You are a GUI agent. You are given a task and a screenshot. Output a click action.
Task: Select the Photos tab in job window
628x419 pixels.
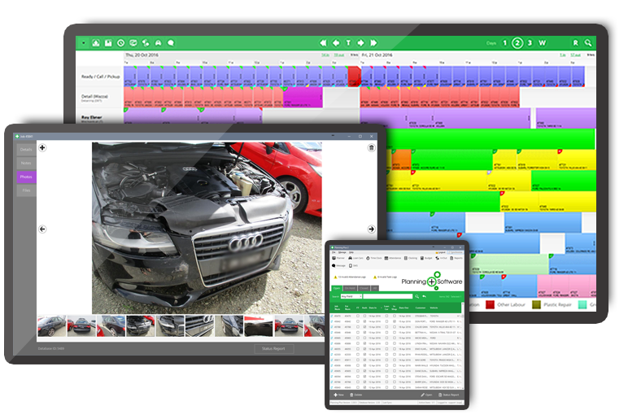[x=26, y=177]
